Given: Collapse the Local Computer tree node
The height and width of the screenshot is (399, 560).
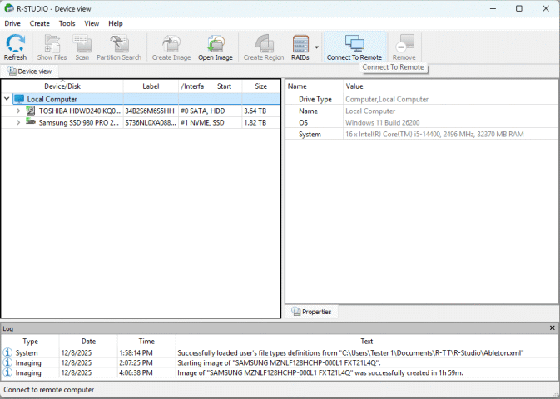Looking at the screenshot, I should coord(7,99).
